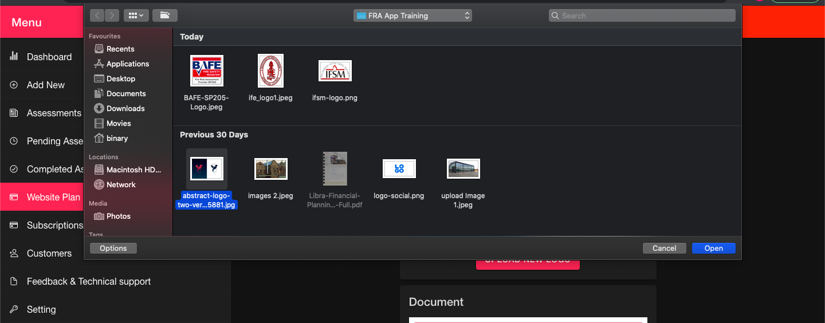Click the Customers person icon
The image size is (825, 323).
(x=14, y=253)
